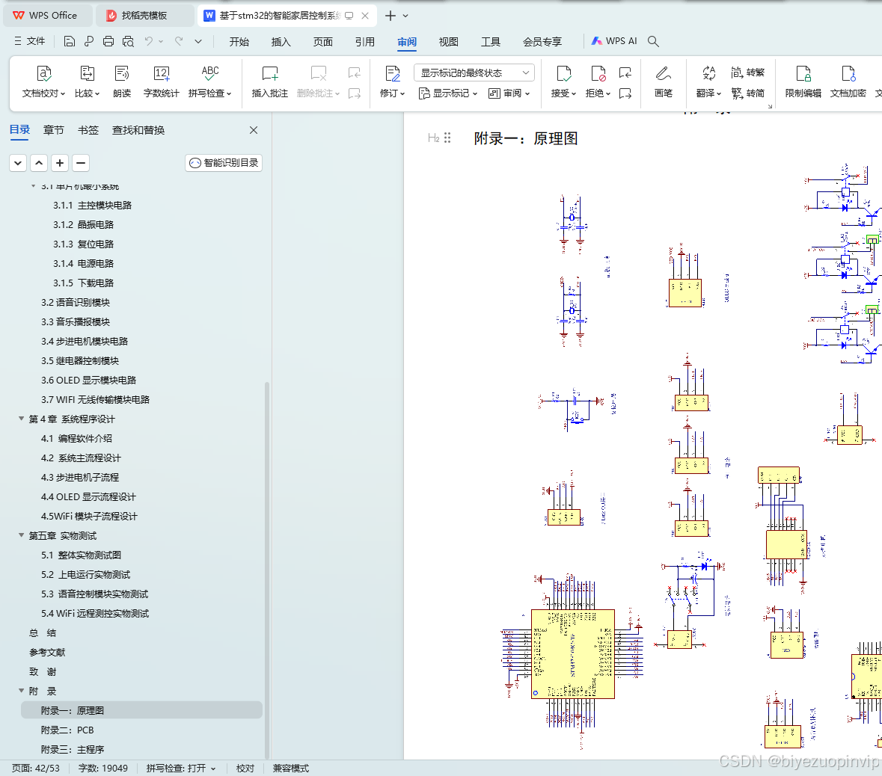Image resolution: width=882 pixels, height=776 pixels.
Task: Switch to the 视图 ribbon tab
Action: [x=448, y=42]
